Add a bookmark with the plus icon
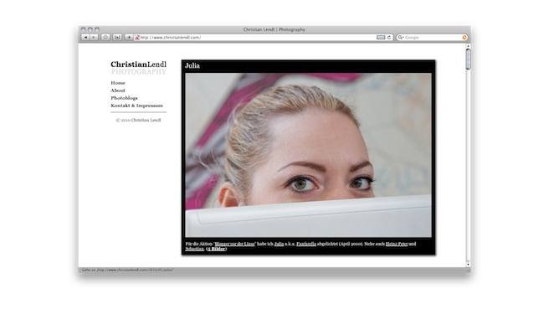Screen dimensions: 549x309 [129, 37]
